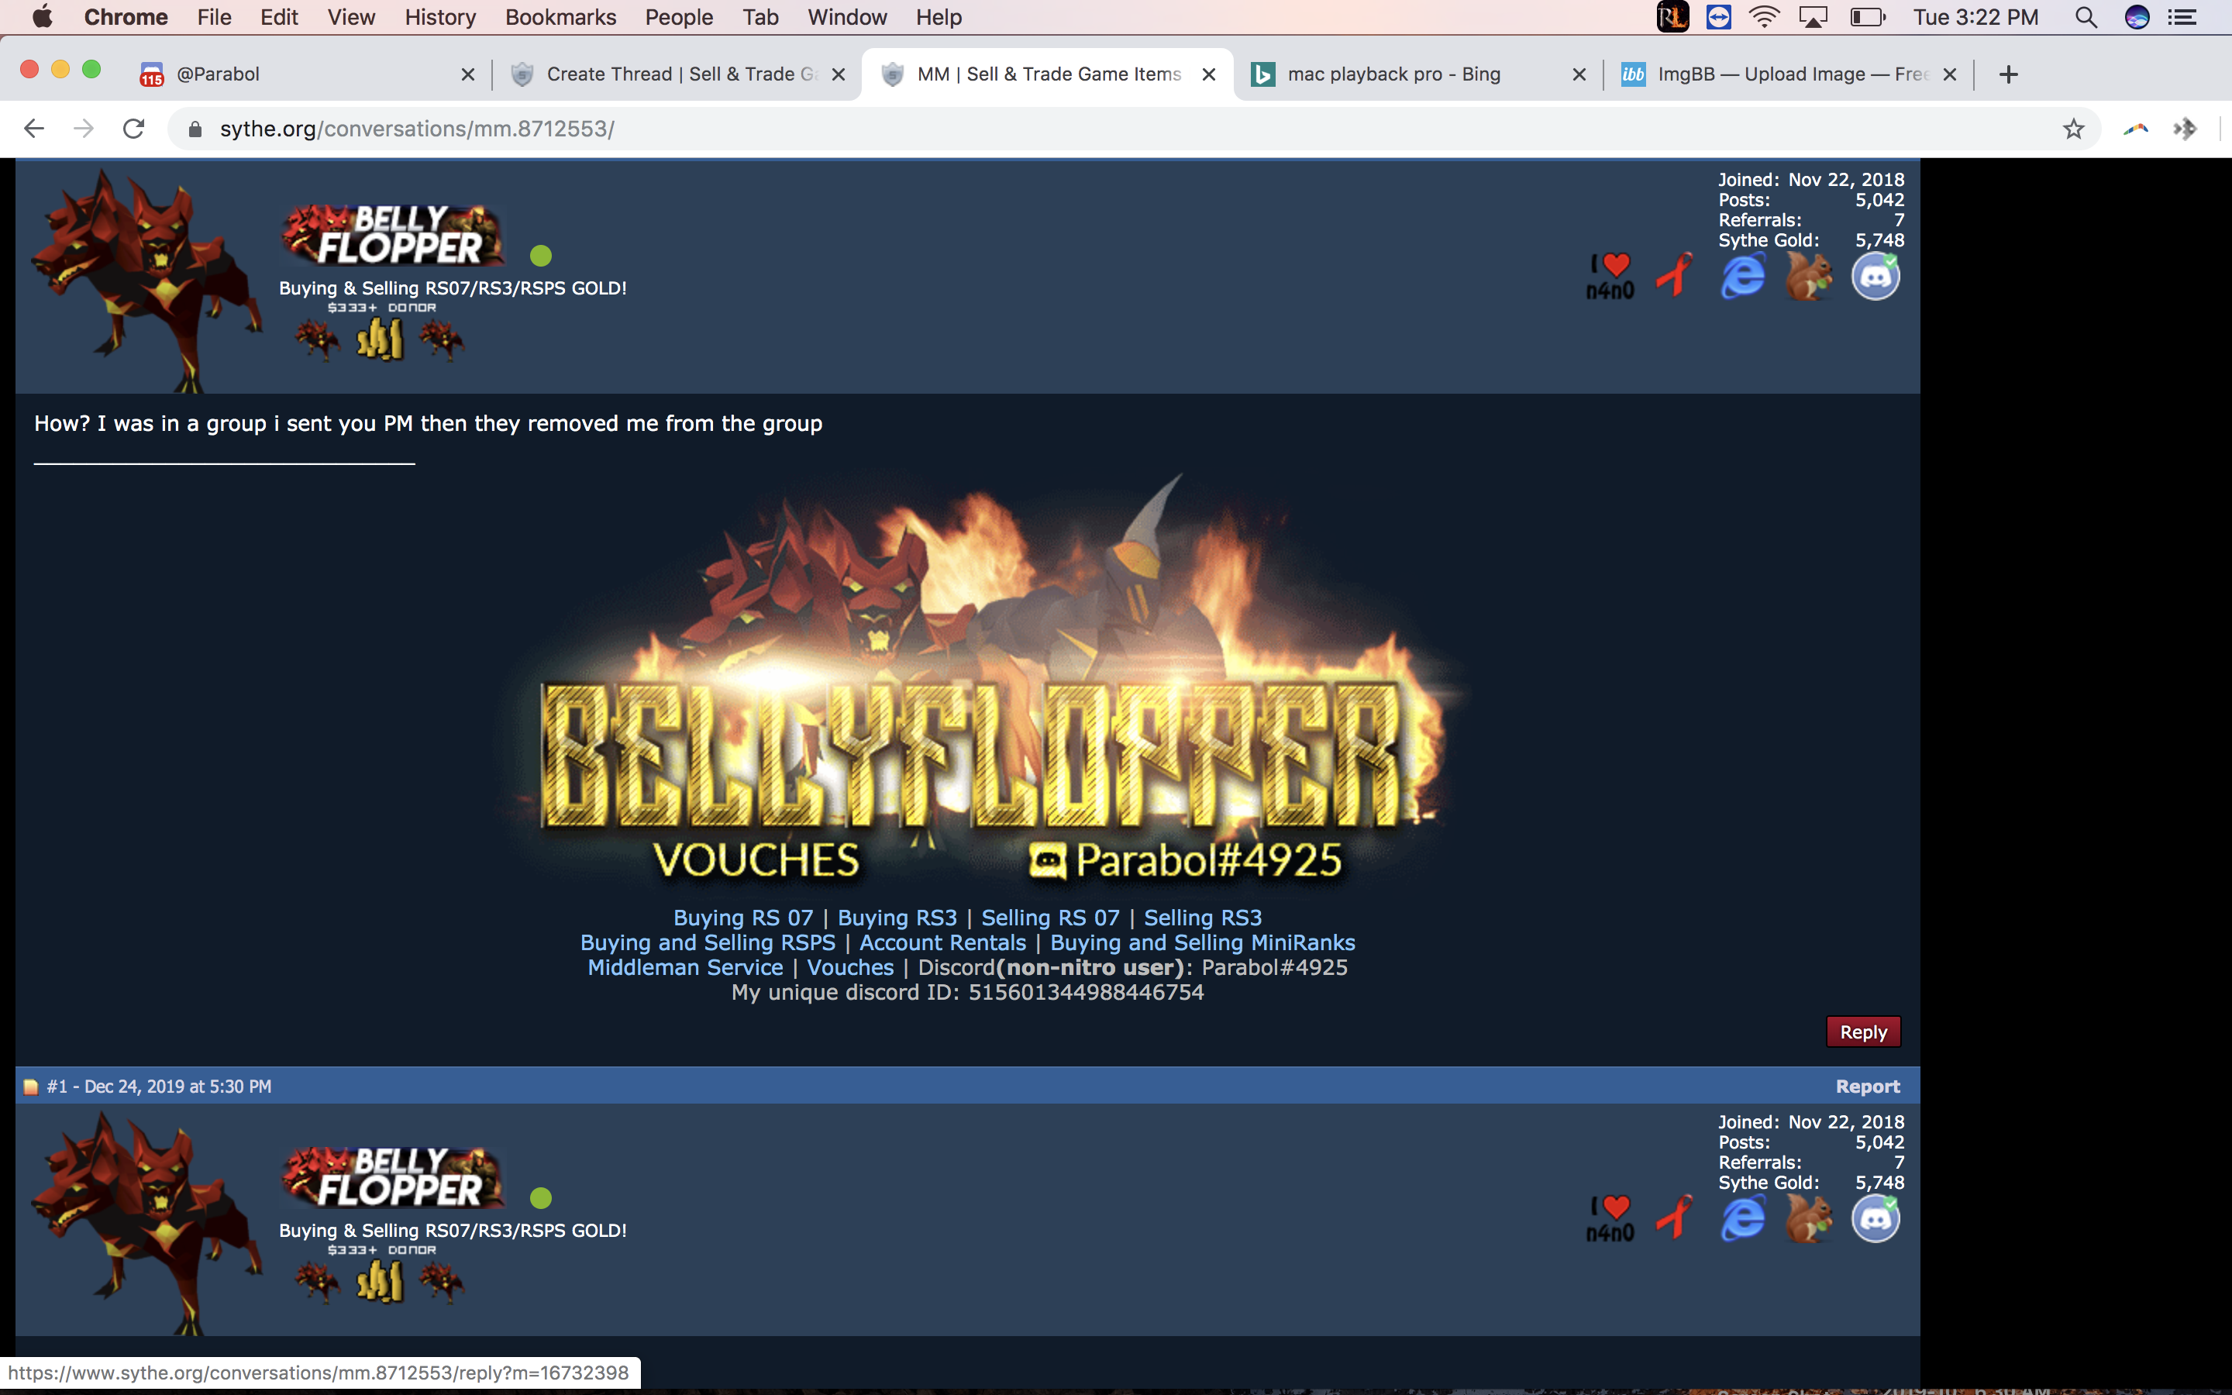Click the top post's red ribbon badge

[1675, 274]
